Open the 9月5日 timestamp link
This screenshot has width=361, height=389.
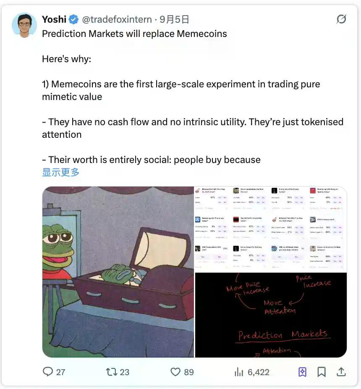pyautogui.click(x=174, y=19)
